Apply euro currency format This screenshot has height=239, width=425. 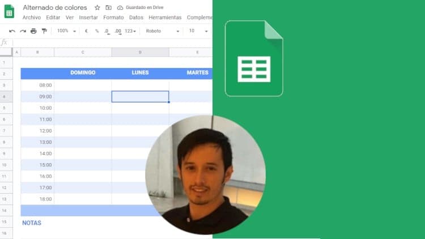[x=86, y=31]
